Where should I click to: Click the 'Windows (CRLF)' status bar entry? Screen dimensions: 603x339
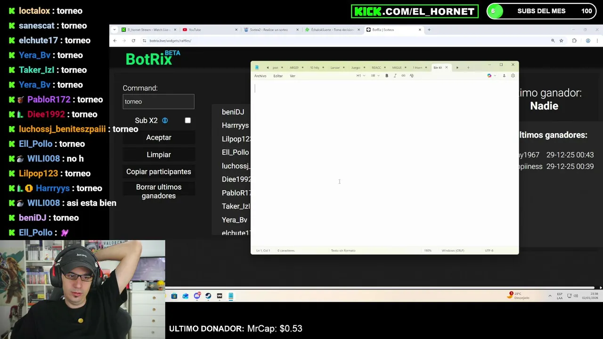pyautogui.click(x=453, y=250)
